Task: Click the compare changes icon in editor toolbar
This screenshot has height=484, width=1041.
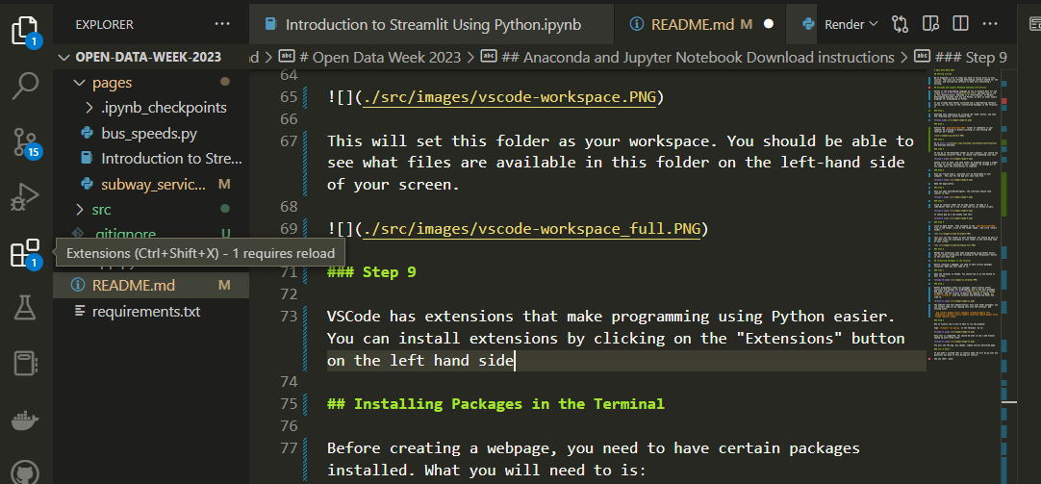Action: (x=901, y=25)
